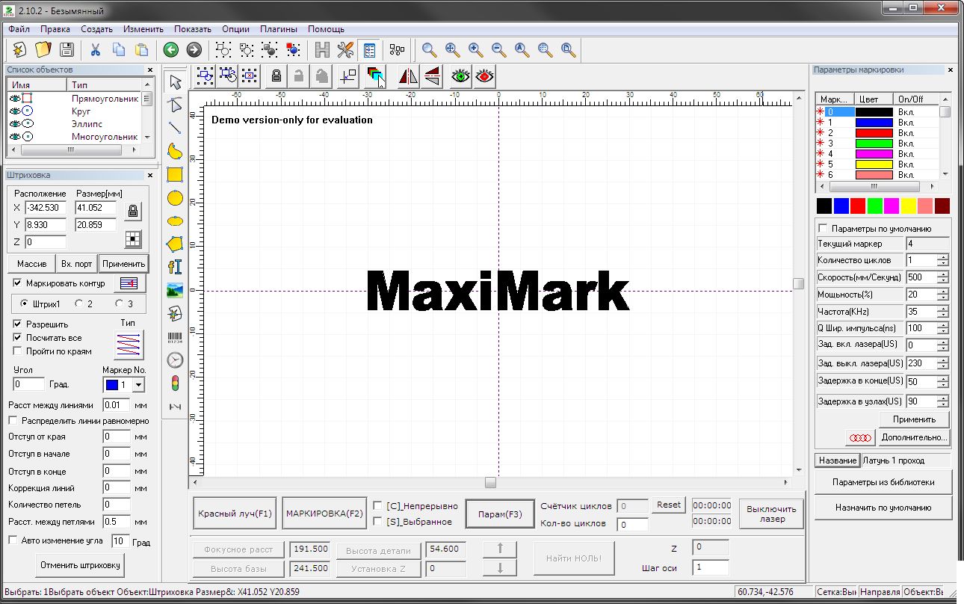Viewport: 964px width, 604px height.
Task: Toggle the Маркировать контур checkbox
Action: (18, 283)
